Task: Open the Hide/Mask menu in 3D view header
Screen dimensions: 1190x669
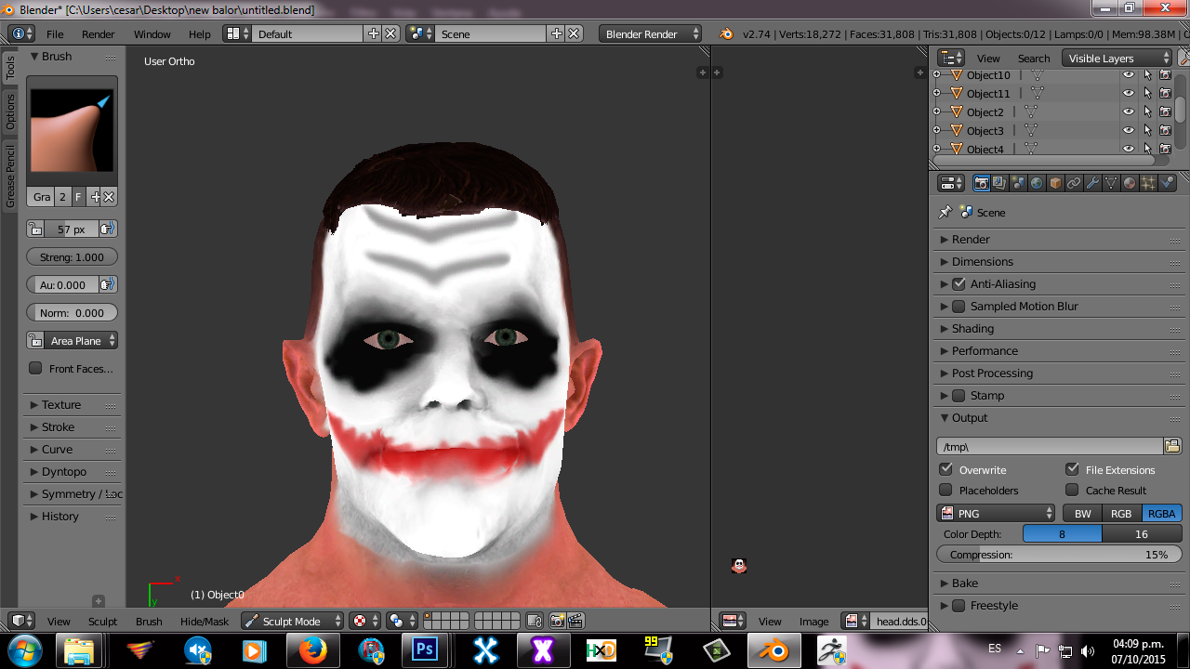Action: click(205, 621)
